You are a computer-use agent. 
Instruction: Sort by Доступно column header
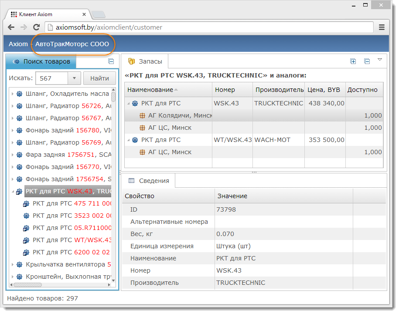click(365, 90)
